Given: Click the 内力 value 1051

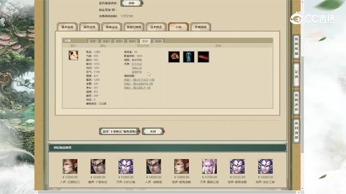Looking at the screenshot, I should [97, 68].
